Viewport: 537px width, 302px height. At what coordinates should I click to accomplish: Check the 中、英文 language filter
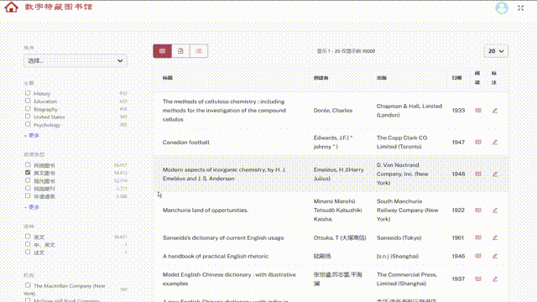point(28,244)
